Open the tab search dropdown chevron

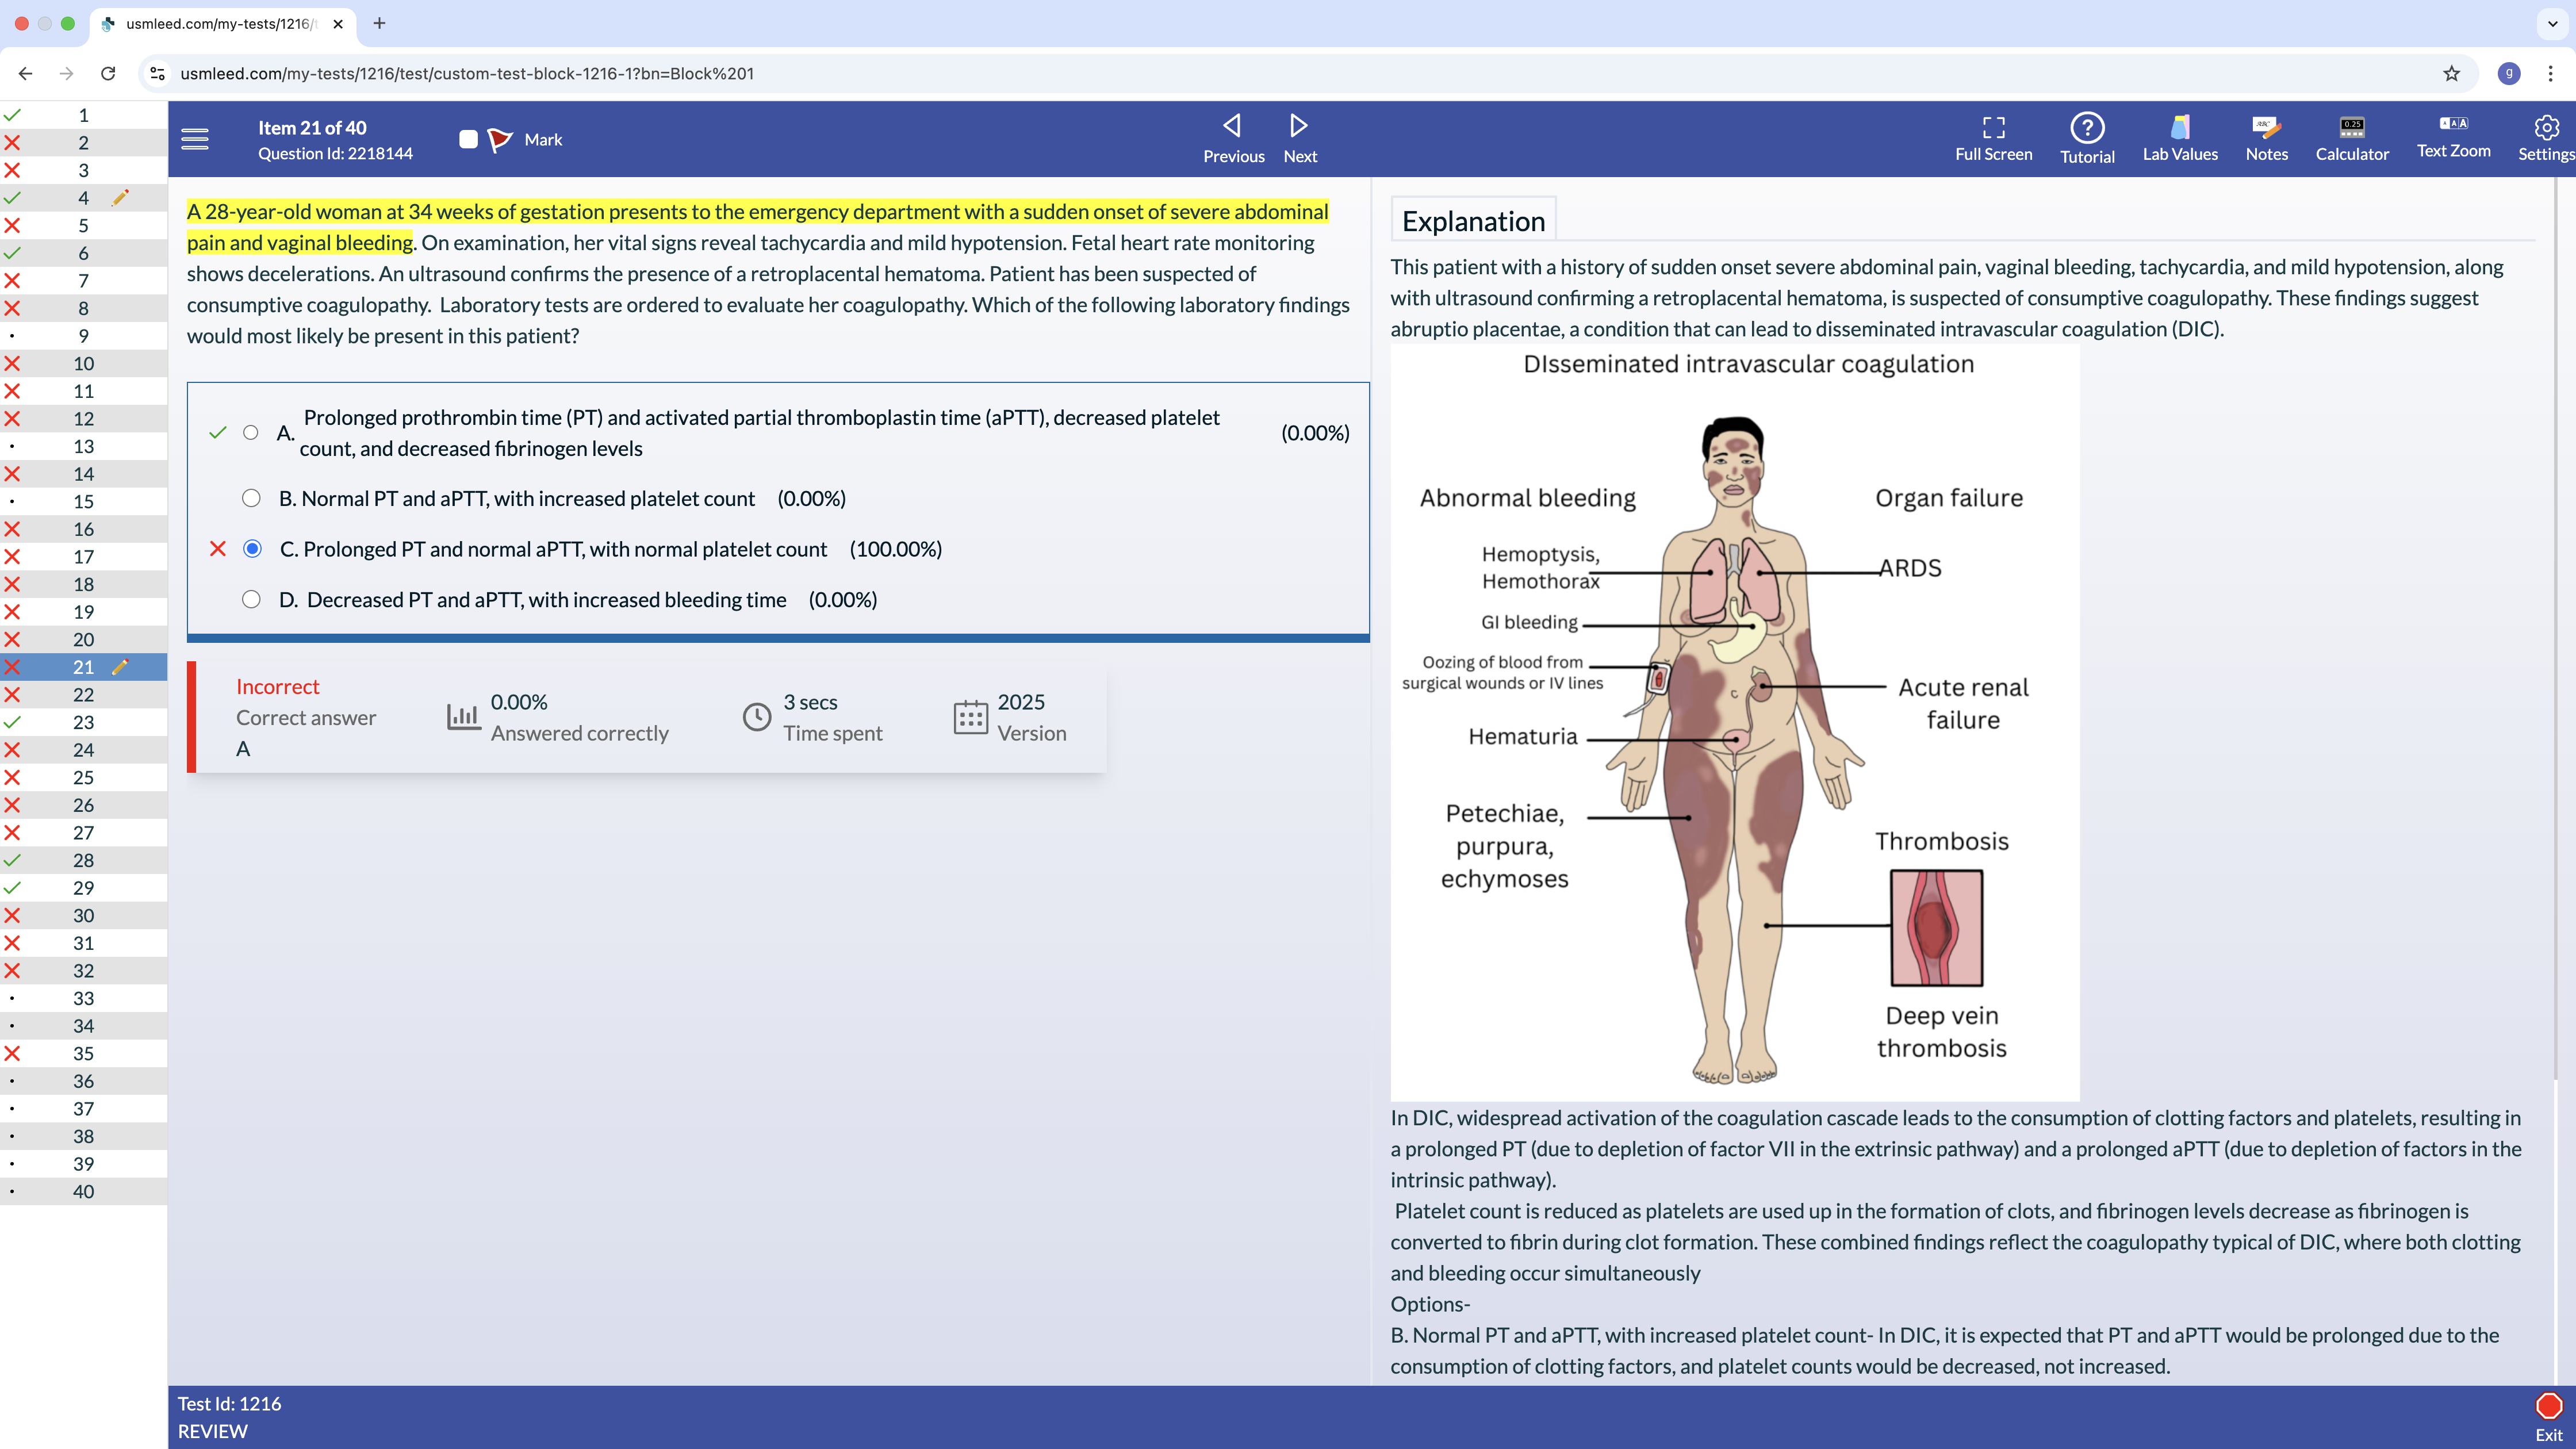coord(2552,23)
